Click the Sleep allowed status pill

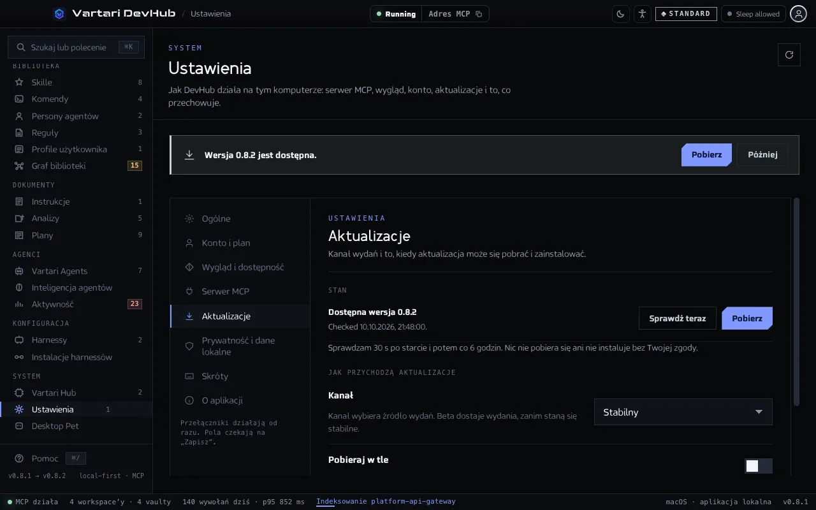coord(754,14)
